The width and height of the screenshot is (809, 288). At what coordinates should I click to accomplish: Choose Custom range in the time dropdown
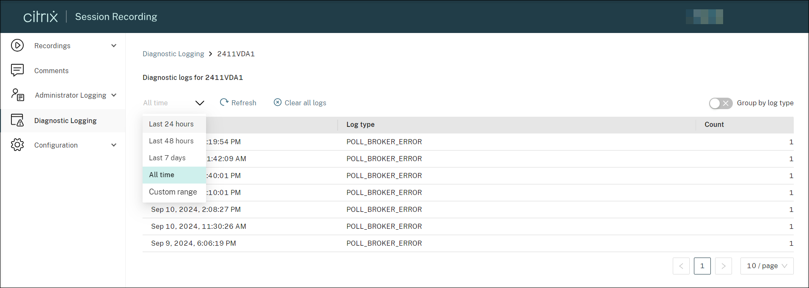[x=173, y=192]
